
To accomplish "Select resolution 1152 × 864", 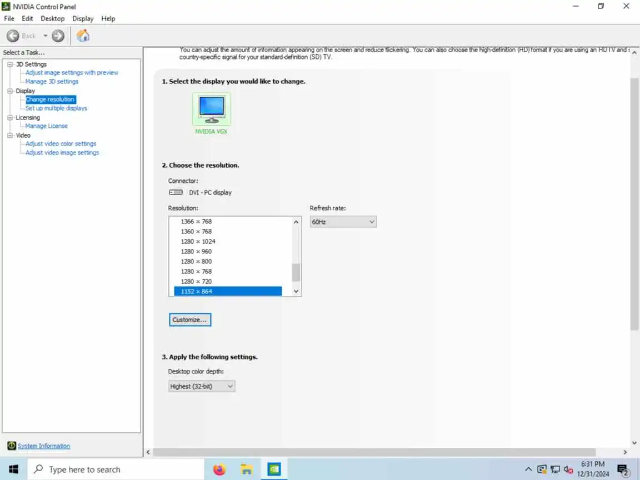I will [228, 292].
